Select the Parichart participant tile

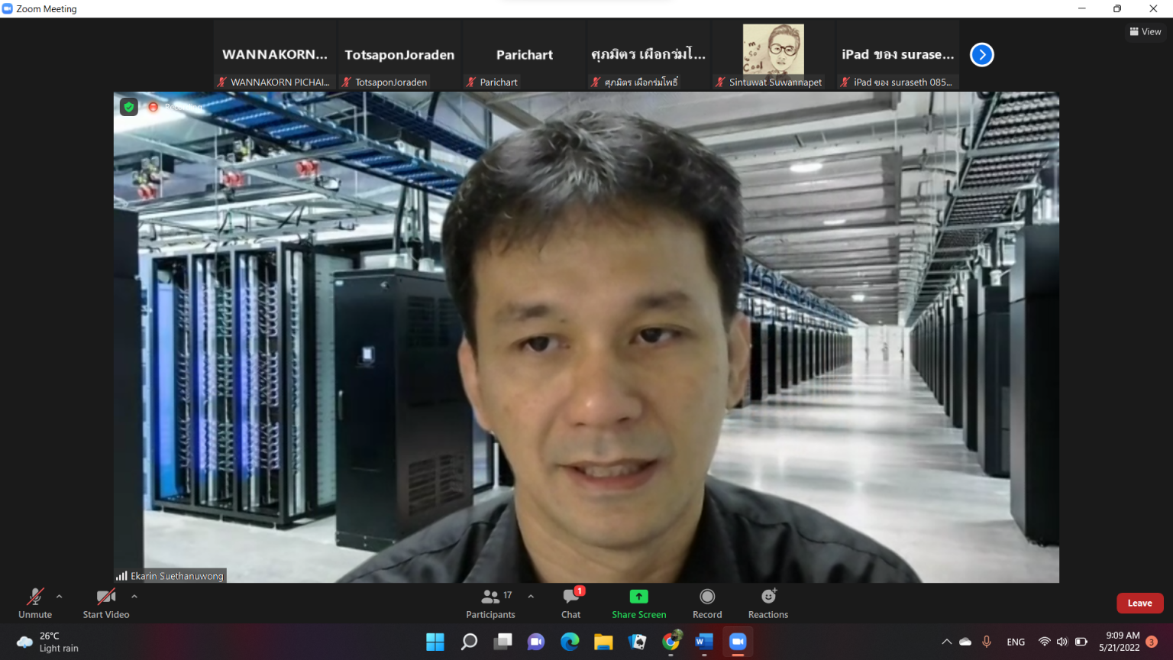click(524, 55)
